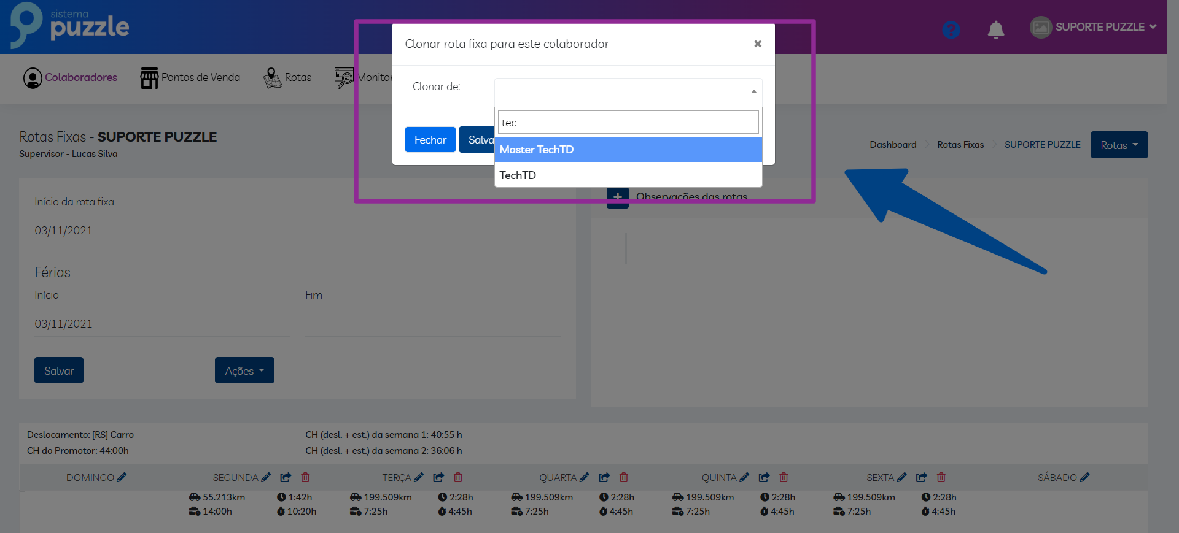Screen dimensions: 1179x533
Task: Click the blue help question mark icon
Action: (951, 29)
